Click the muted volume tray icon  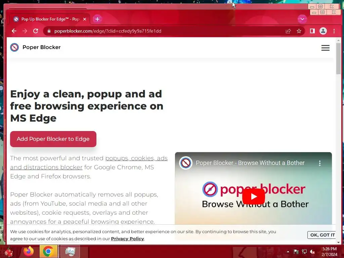click(312, 252)
